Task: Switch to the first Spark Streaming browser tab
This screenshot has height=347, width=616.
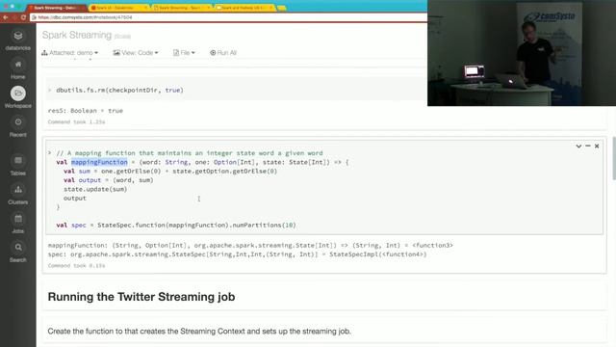Action: pos(56,8)
